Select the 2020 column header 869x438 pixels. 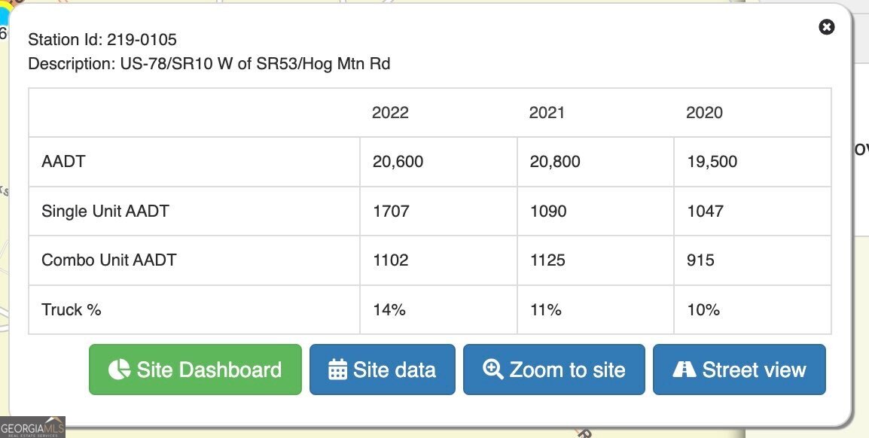[x=704, y=113]
